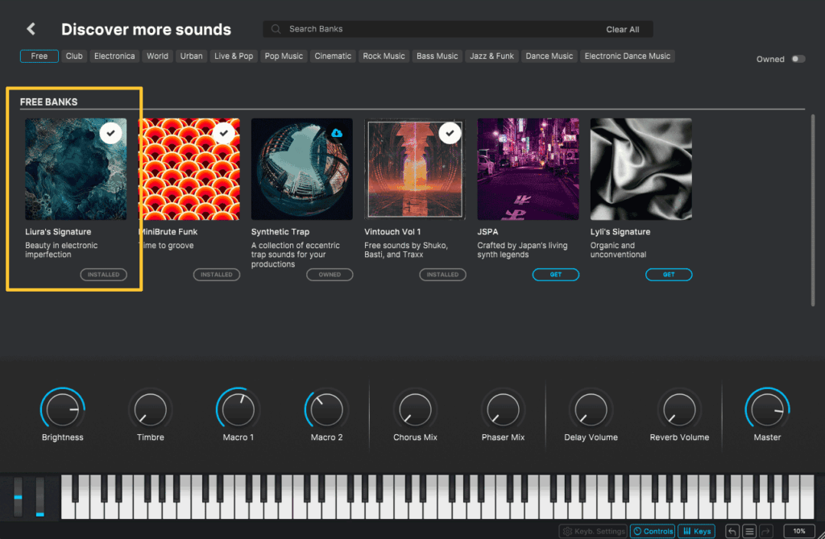Viewport: 825px width, 539px height.
Task: Filter banks by Electronic Dance Music
Action: 628,56
